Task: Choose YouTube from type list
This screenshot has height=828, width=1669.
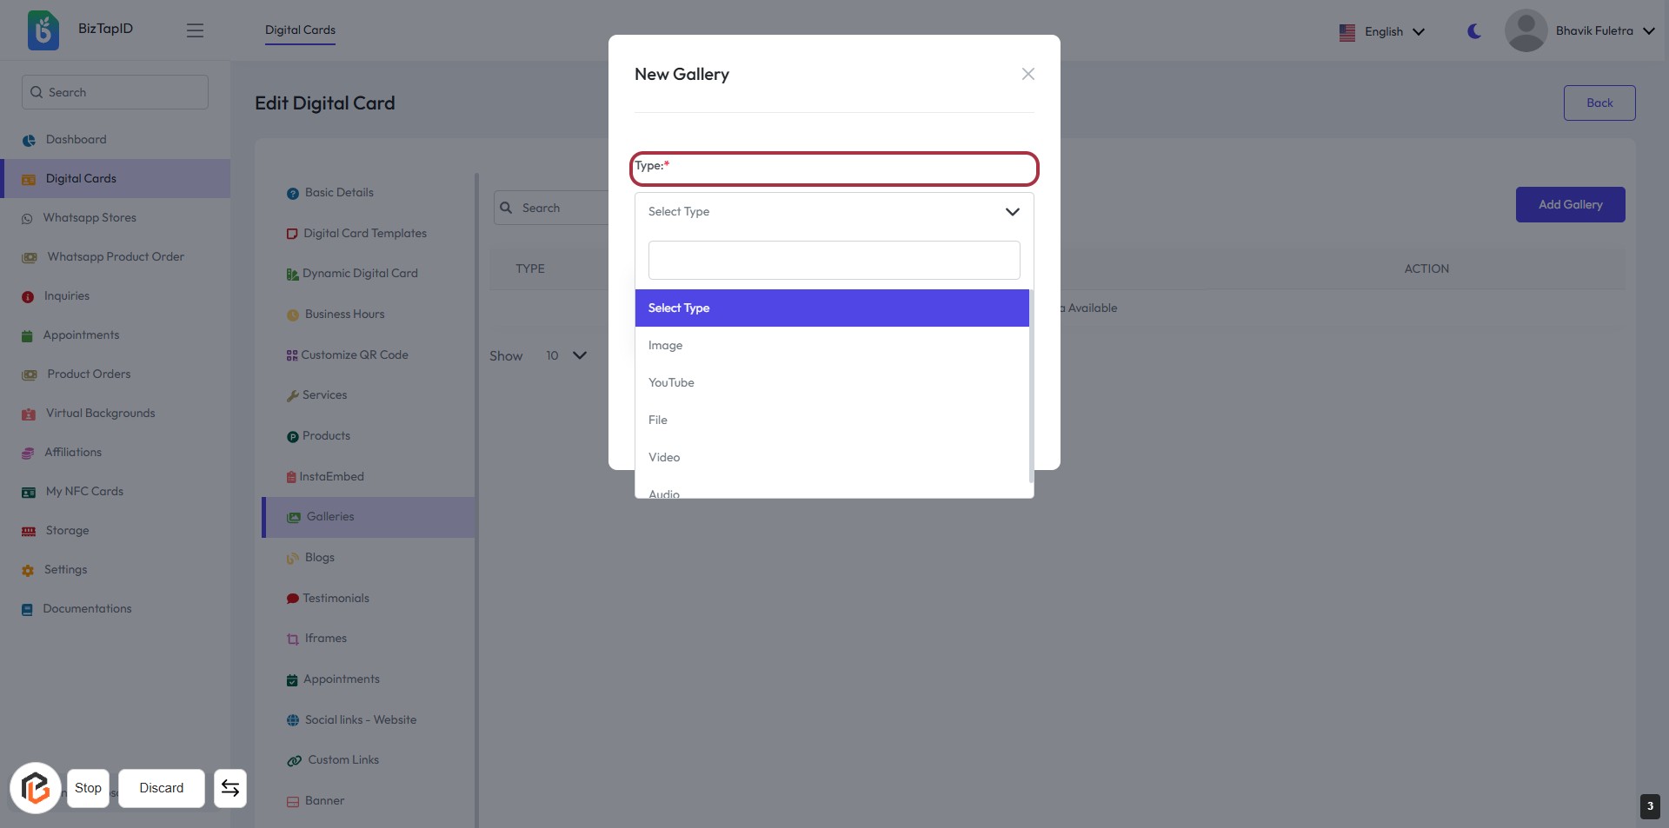Action: tap(671, 383)
